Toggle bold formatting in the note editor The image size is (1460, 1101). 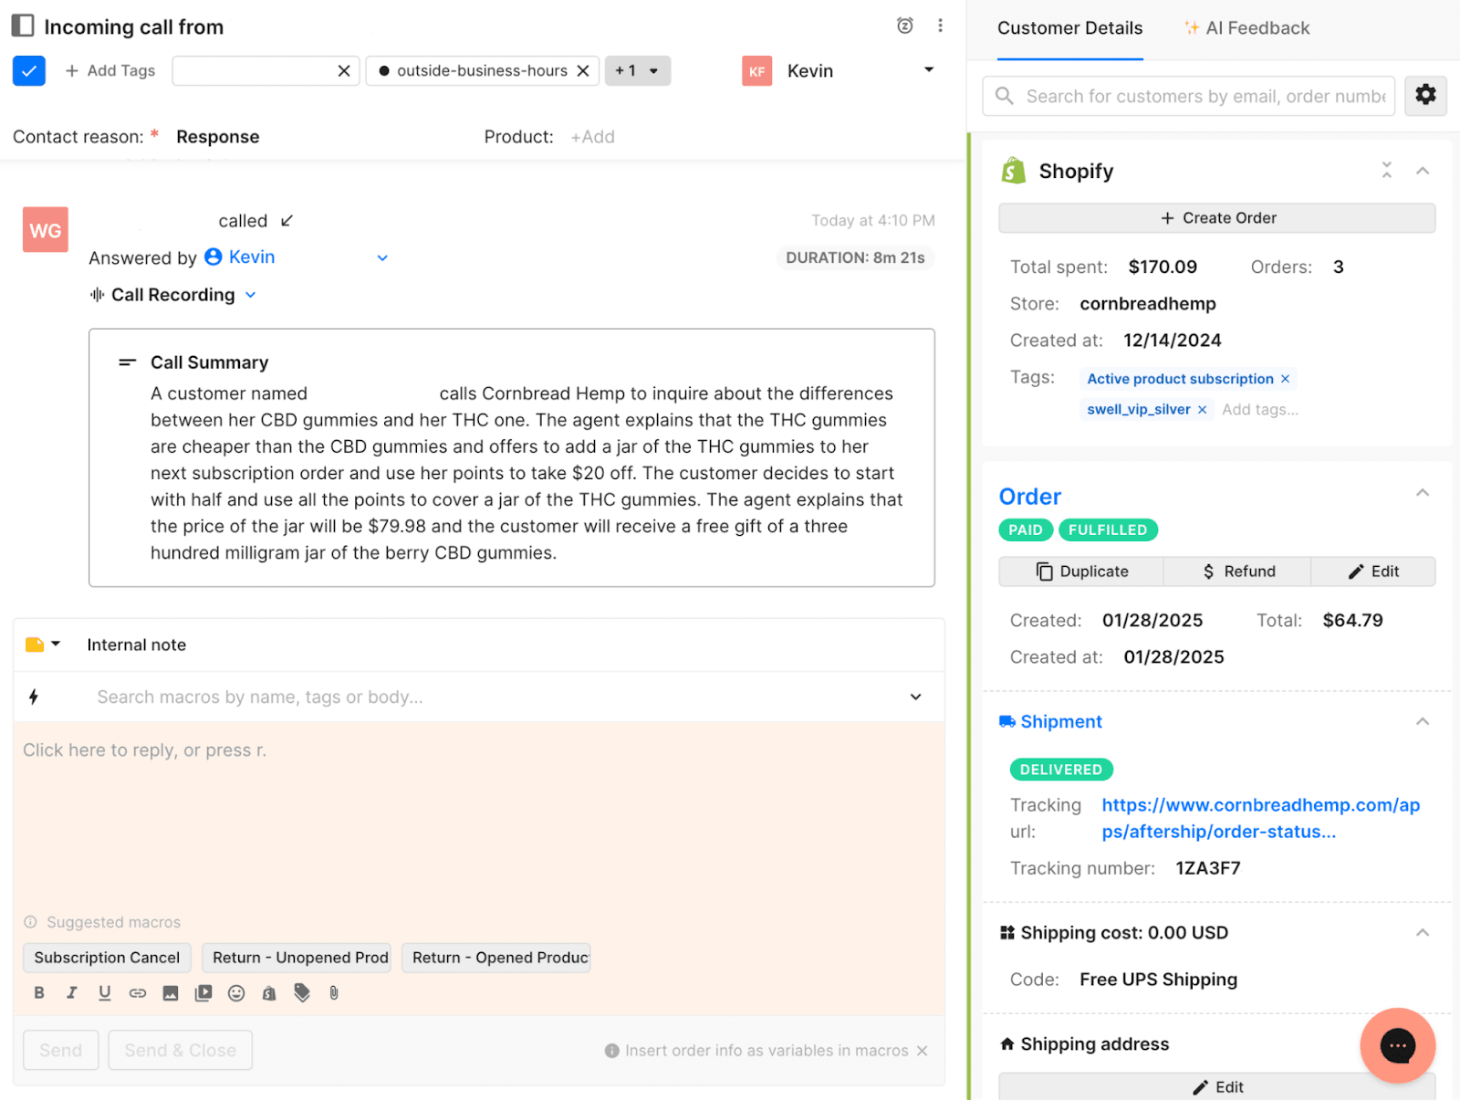39,993
